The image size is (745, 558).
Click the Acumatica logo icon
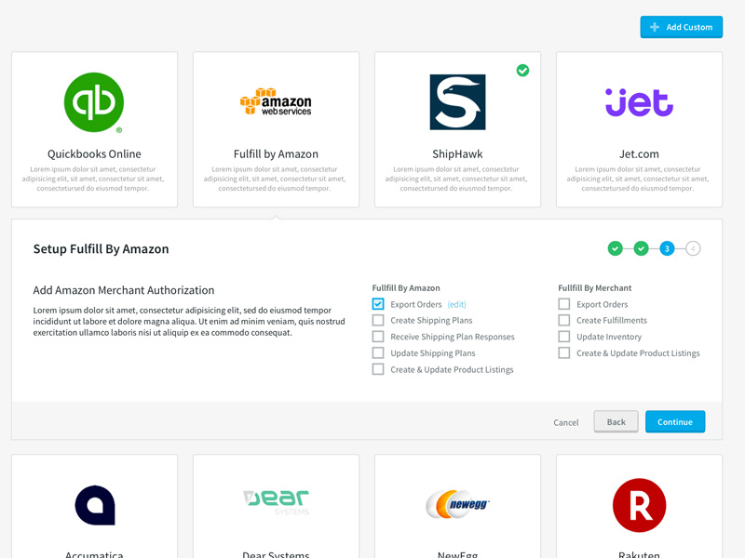tap(95, 505)
